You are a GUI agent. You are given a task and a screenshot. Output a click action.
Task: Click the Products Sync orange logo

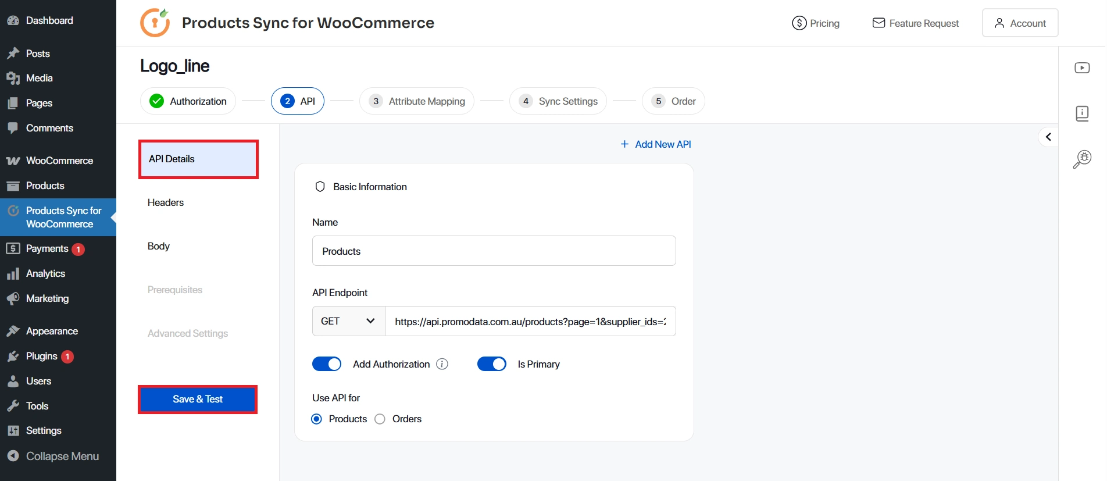155,23
